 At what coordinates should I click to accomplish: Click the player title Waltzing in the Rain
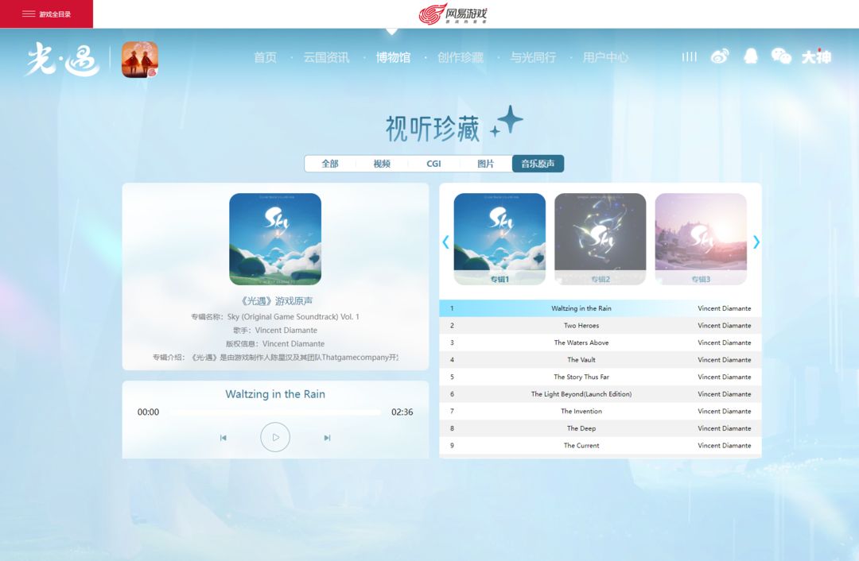tap(275, 394)
